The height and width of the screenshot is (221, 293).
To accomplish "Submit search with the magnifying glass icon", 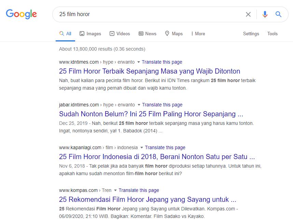I will point(278,14).
